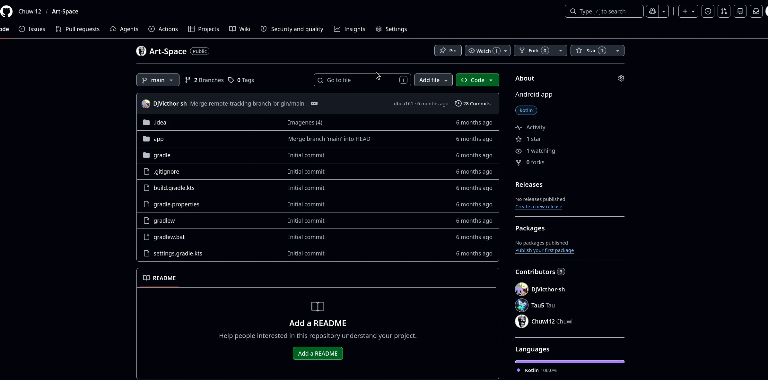Switch to Pull requests tab

coord(78,29)
